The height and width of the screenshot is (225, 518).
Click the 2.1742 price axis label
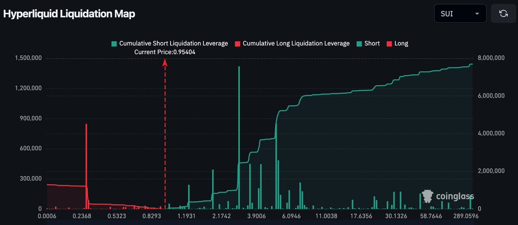point(221,217)
